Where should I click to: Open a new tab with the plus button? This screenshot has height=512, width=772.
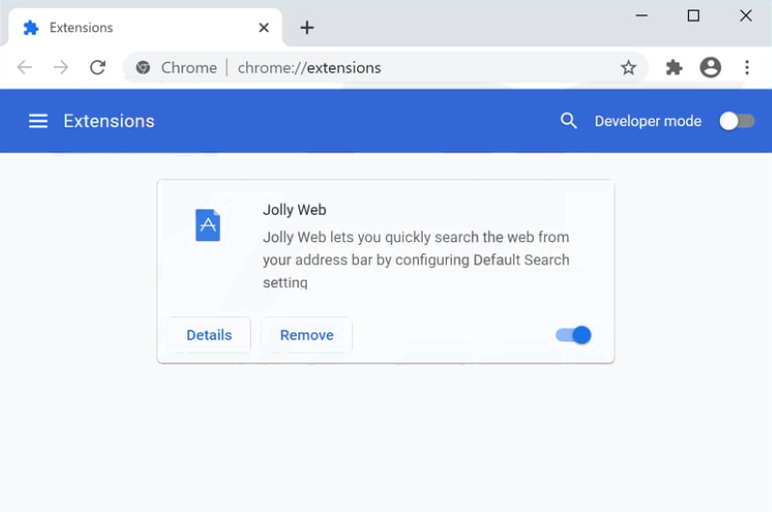[307, 28]
